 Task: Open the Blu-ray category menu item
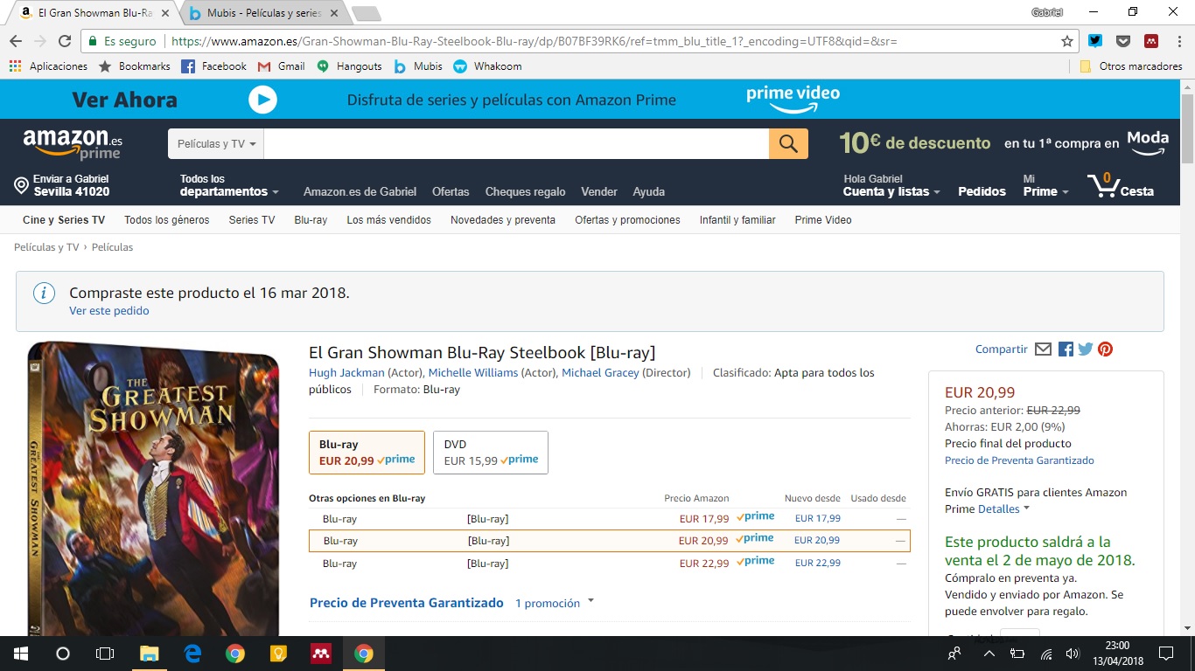click(x=311, y=220)
